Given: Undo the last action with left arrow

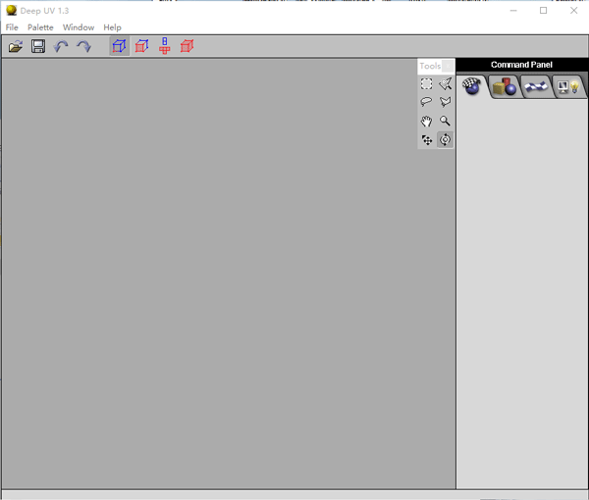Looking at the screenshot, I should pyautogui.click(x=61, y=46).
